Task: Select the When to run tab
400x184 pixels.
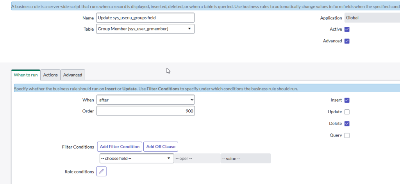Action: [x=26, y=75]
